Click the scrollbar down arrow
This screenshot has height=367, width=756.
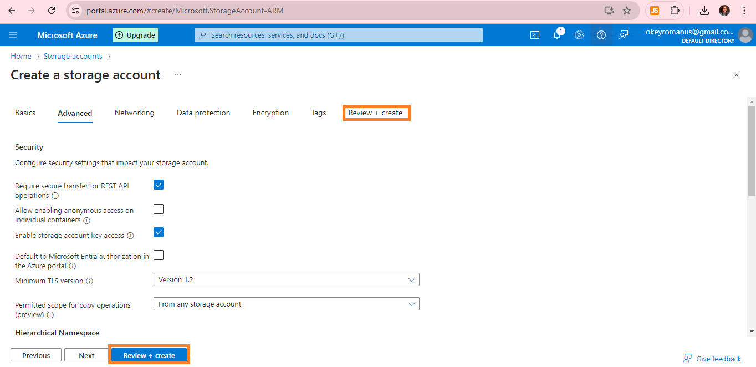[x=752, y=332]
